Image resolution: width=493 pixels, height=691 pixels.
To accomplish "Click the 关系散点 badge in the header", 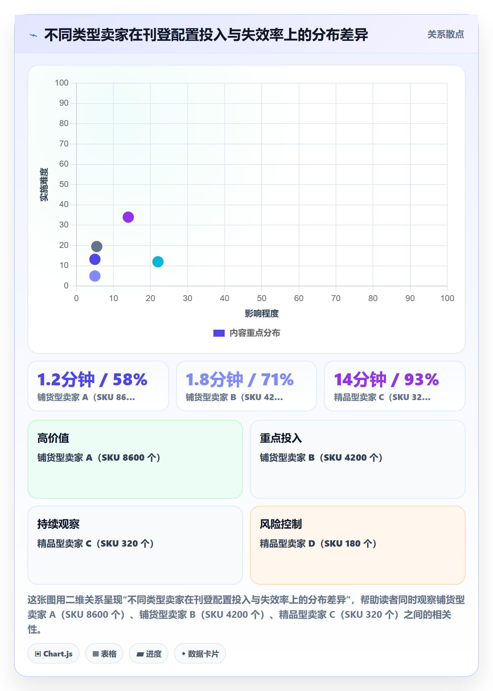I will click(445, 35).
